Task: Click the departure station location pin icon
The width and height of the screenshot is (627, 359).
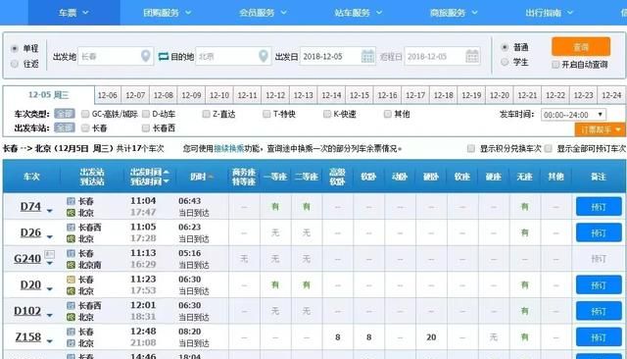Action: [146, 56]
